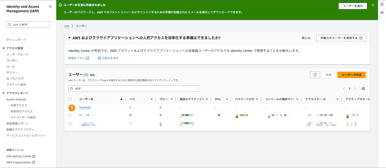Select all users via header checkbox

(70, 99)
